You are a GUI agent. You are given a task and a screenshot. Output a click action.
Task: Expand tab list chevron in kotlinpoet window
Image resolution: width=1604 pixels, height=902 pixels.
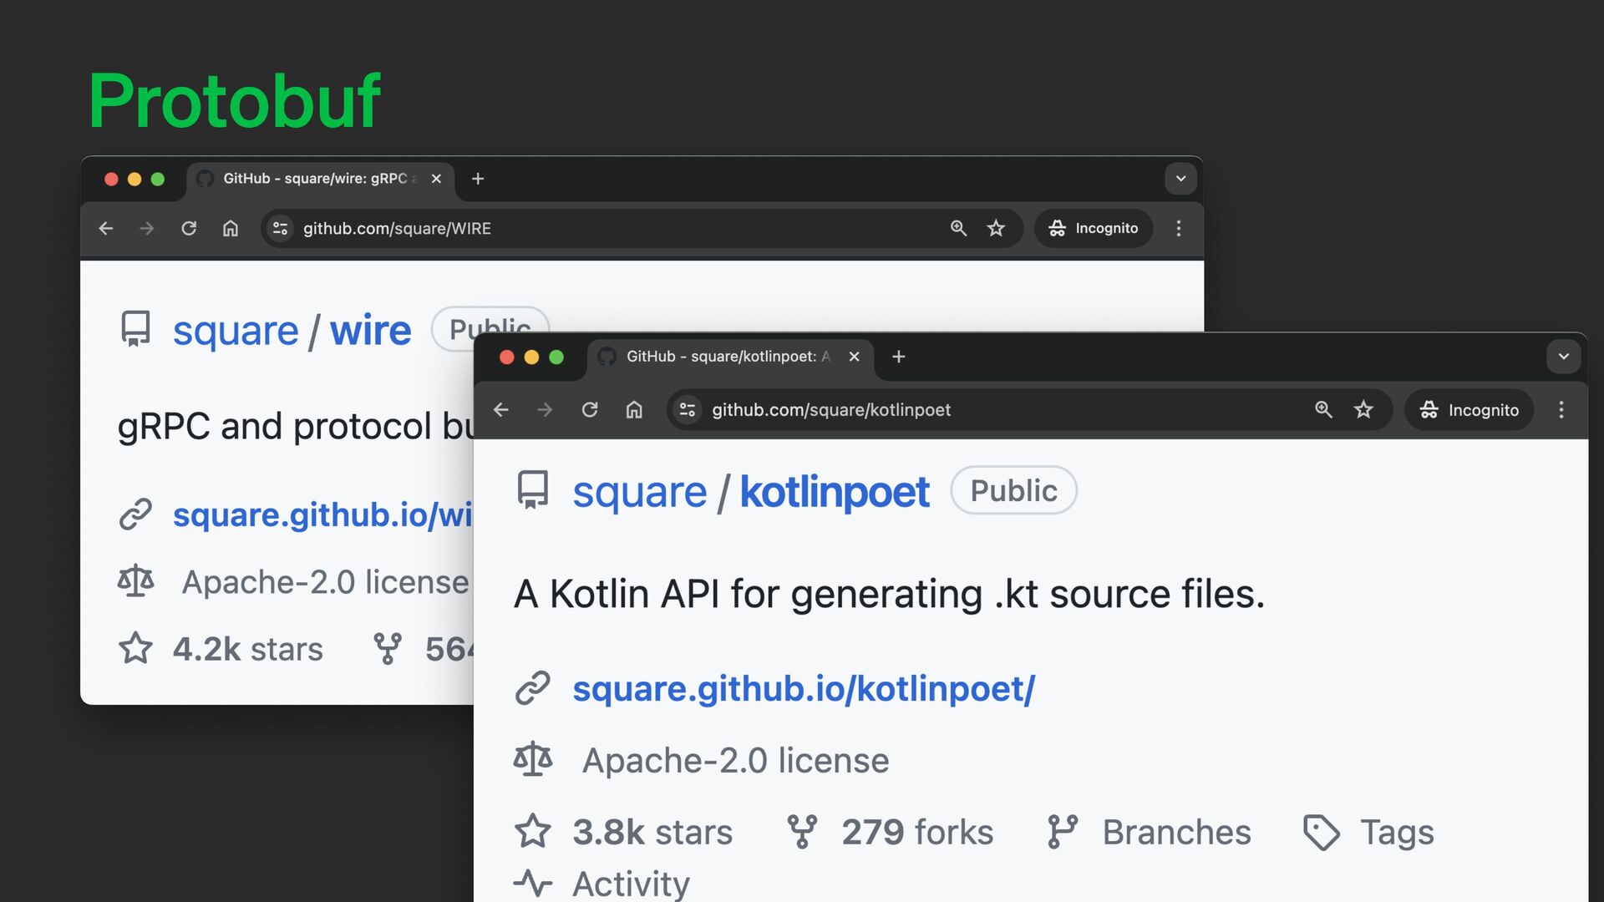point(1563,357)
